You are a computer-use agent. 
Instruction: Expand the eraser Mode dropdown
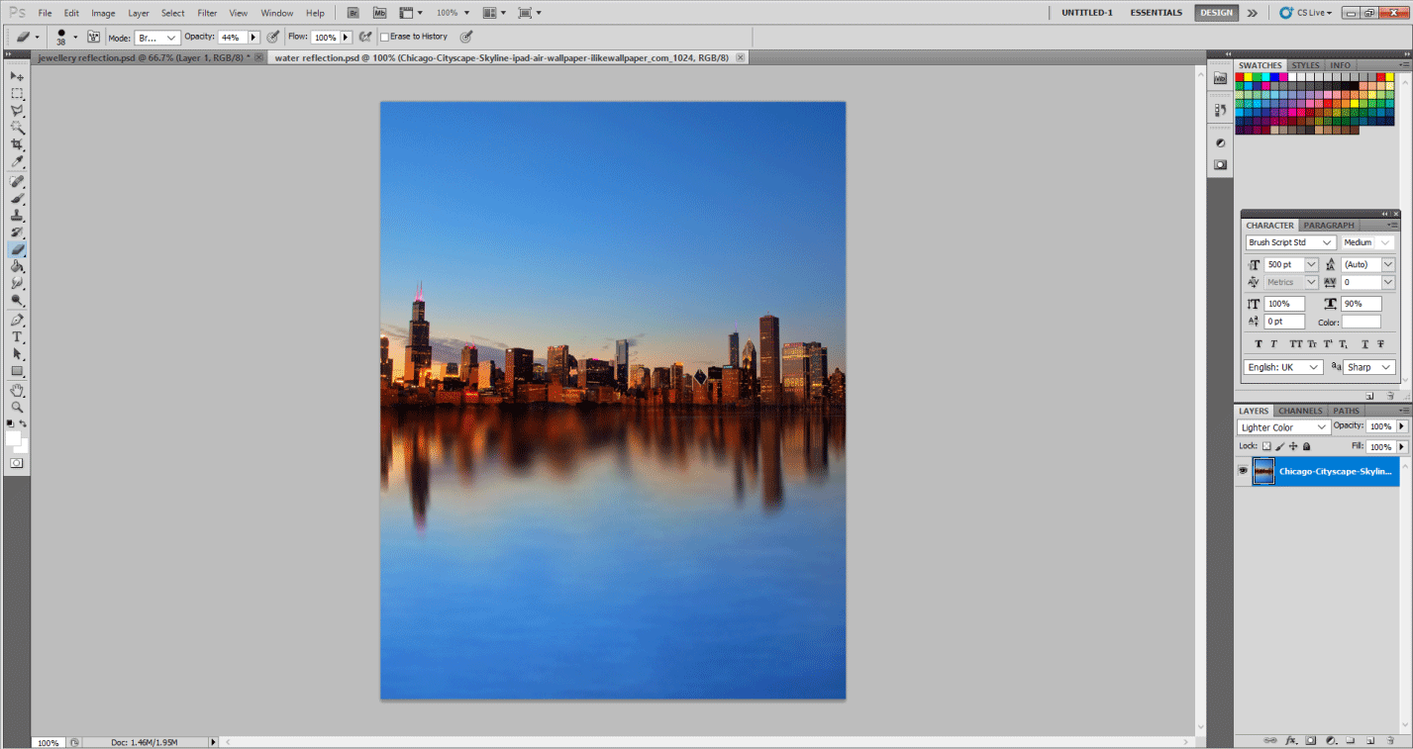pyautogui.click(x=158, y=37)
